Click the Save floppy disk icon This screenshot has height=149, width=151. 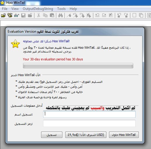click(x=23, y=15)
